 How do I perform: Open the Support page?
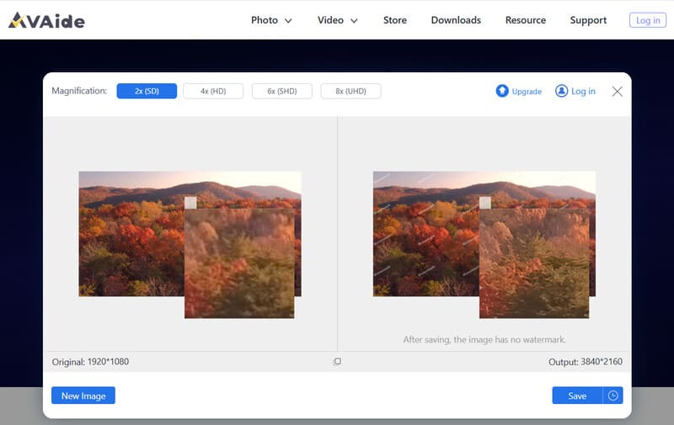(588, 20)
